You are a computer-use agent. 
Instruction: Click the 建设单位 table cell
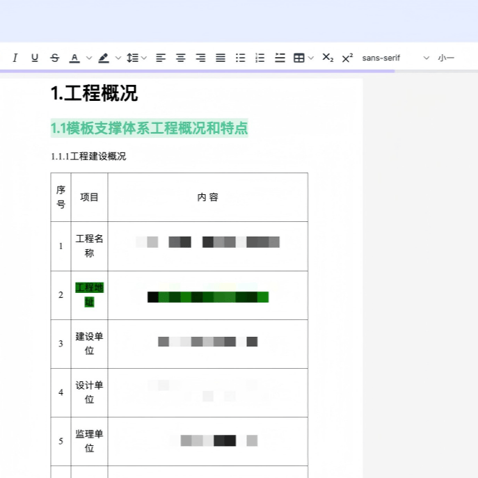click(89, 344)
